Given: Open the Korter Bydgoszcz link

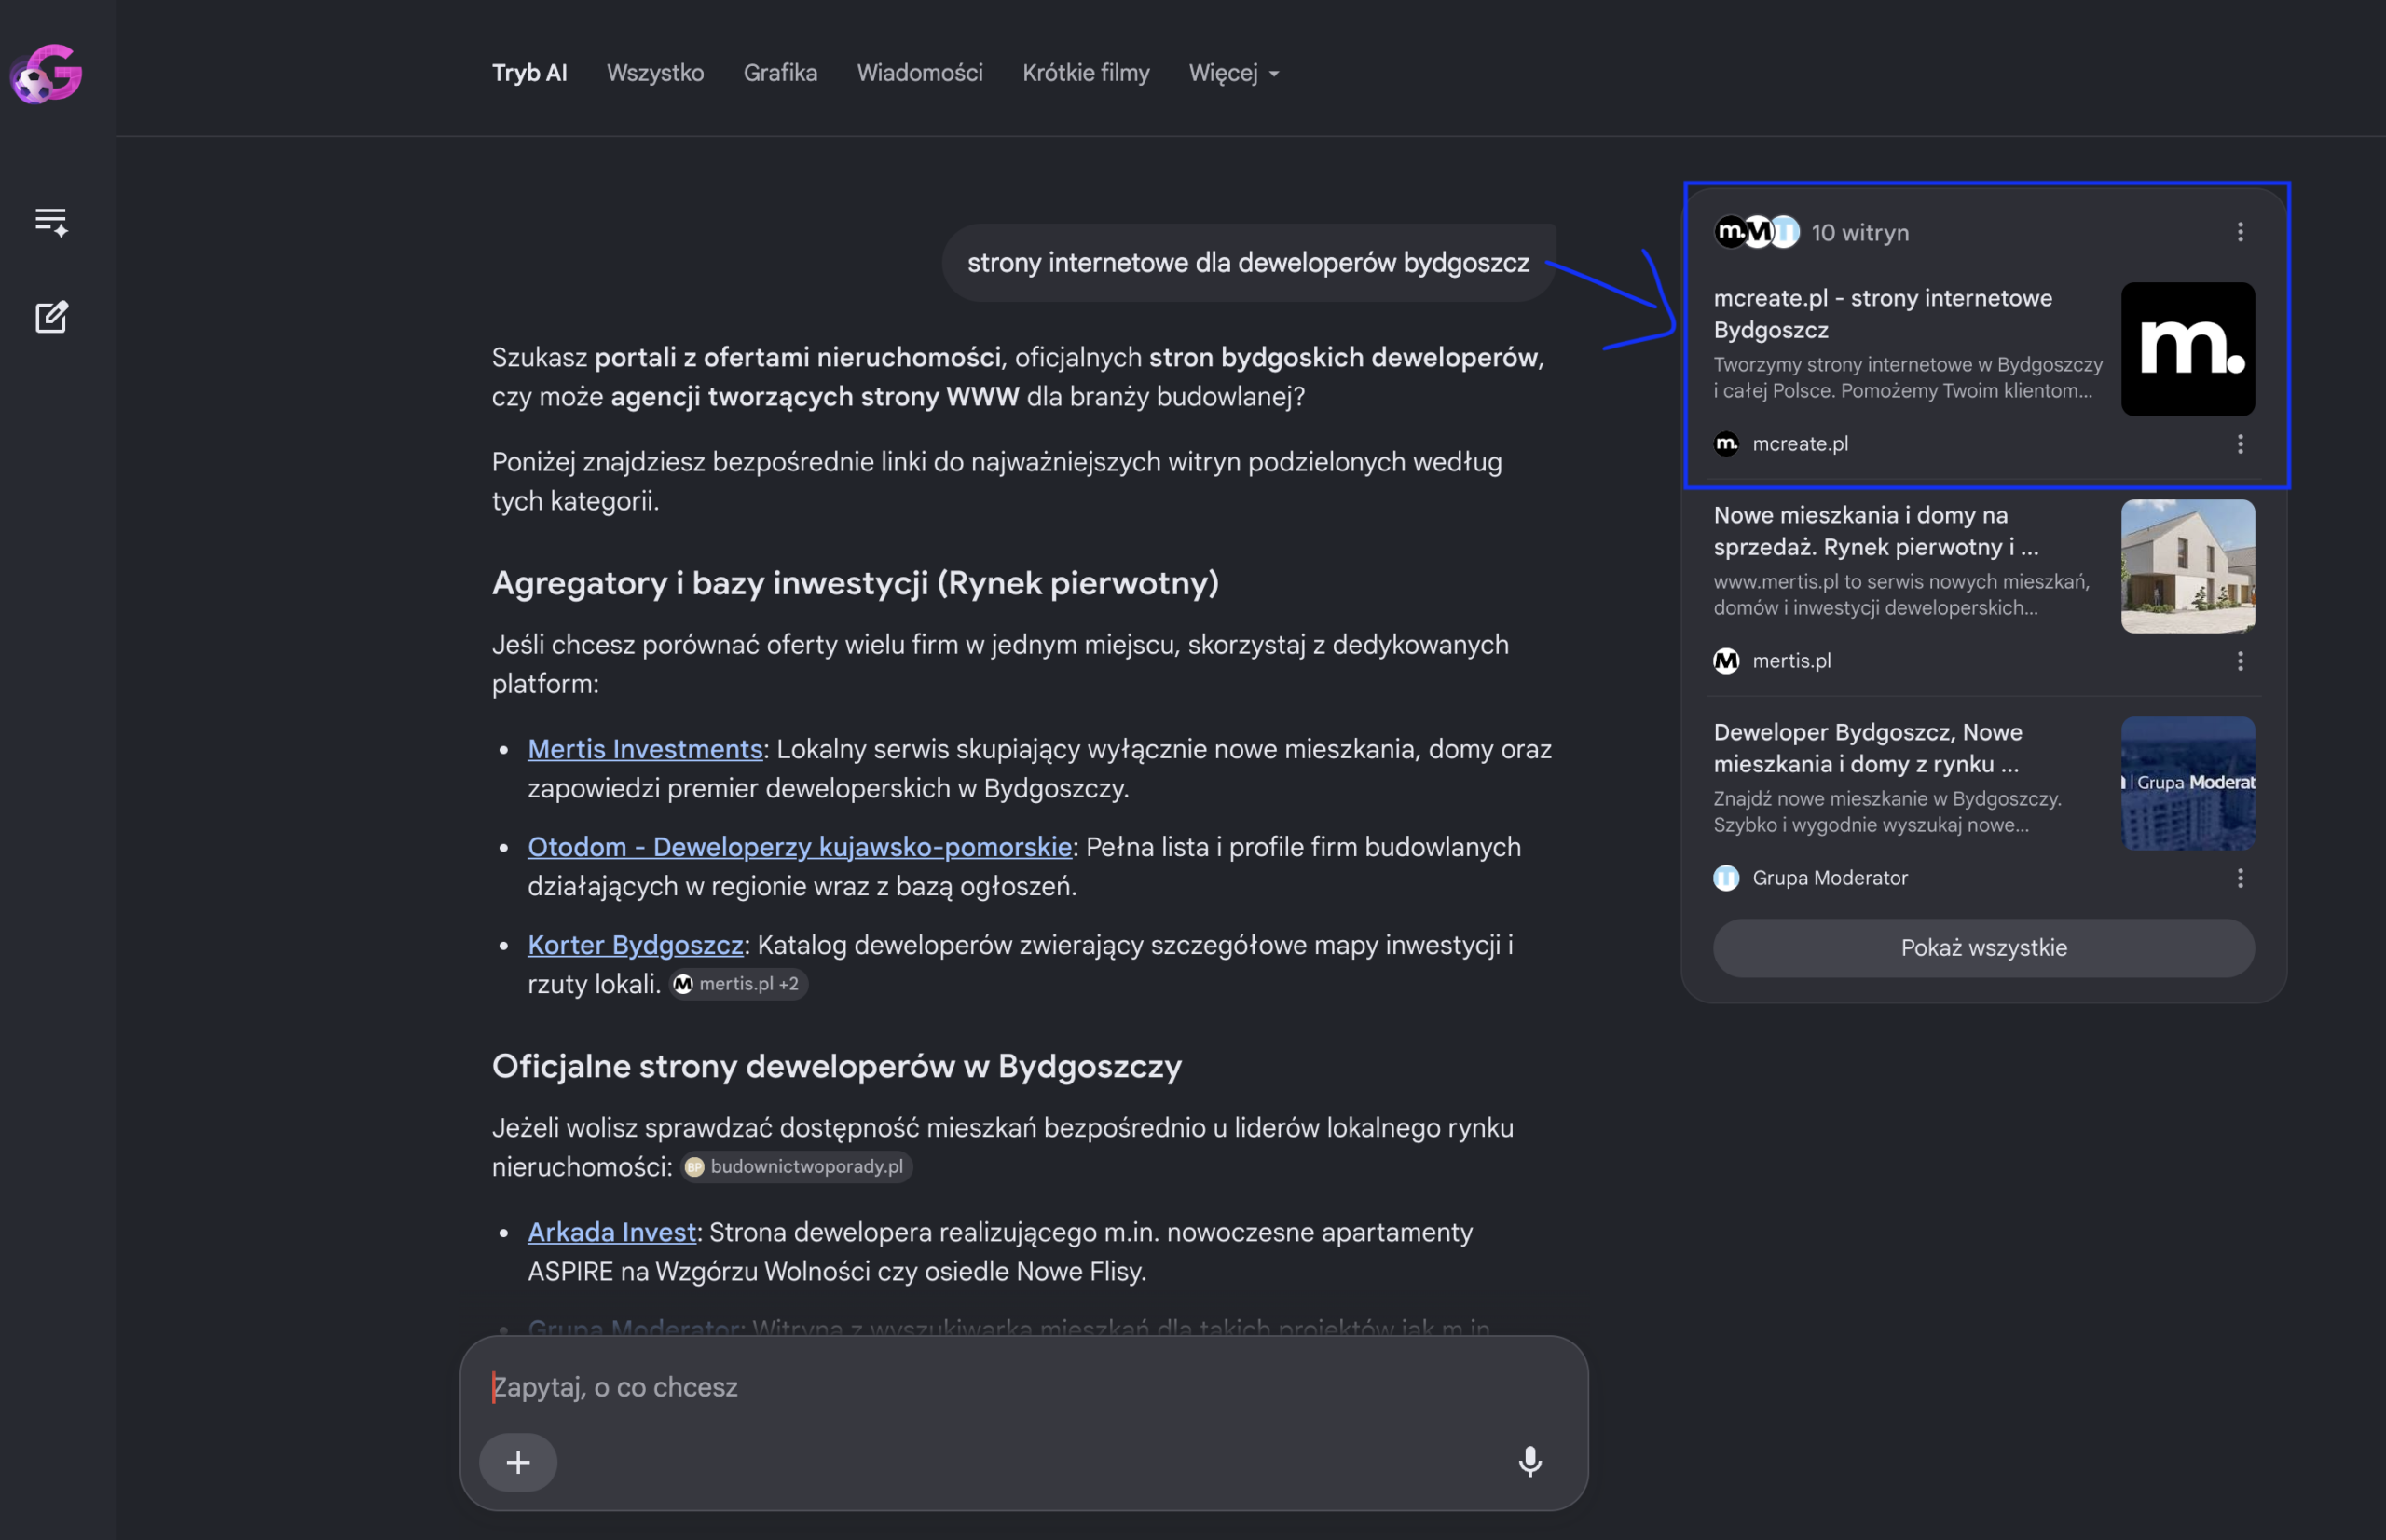Looking at the screenshot, I should (636, 945).
